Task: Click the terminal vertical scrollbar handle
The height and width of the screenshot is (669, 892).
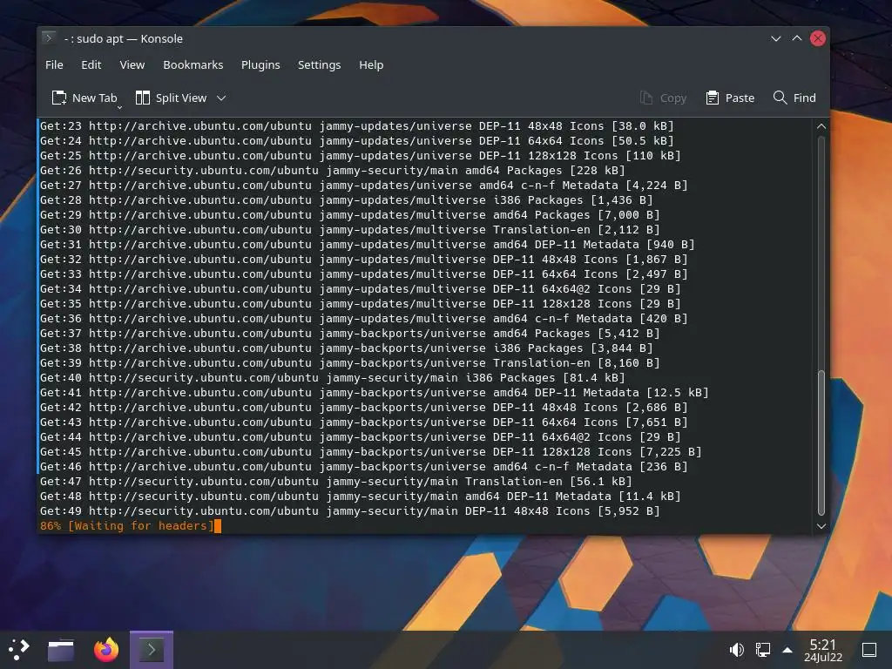Action: click(821, 443)
